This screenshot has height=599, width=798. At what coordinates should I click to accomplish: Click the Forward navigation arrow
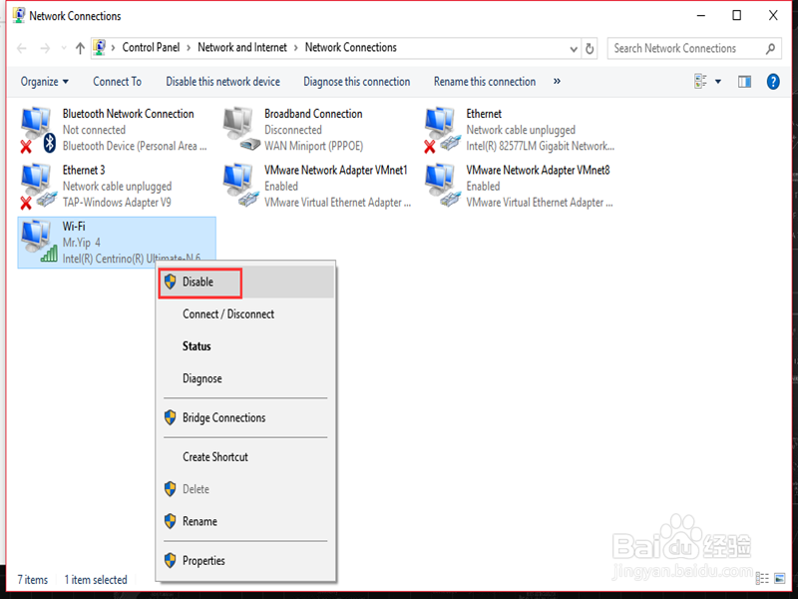point(45,48)
